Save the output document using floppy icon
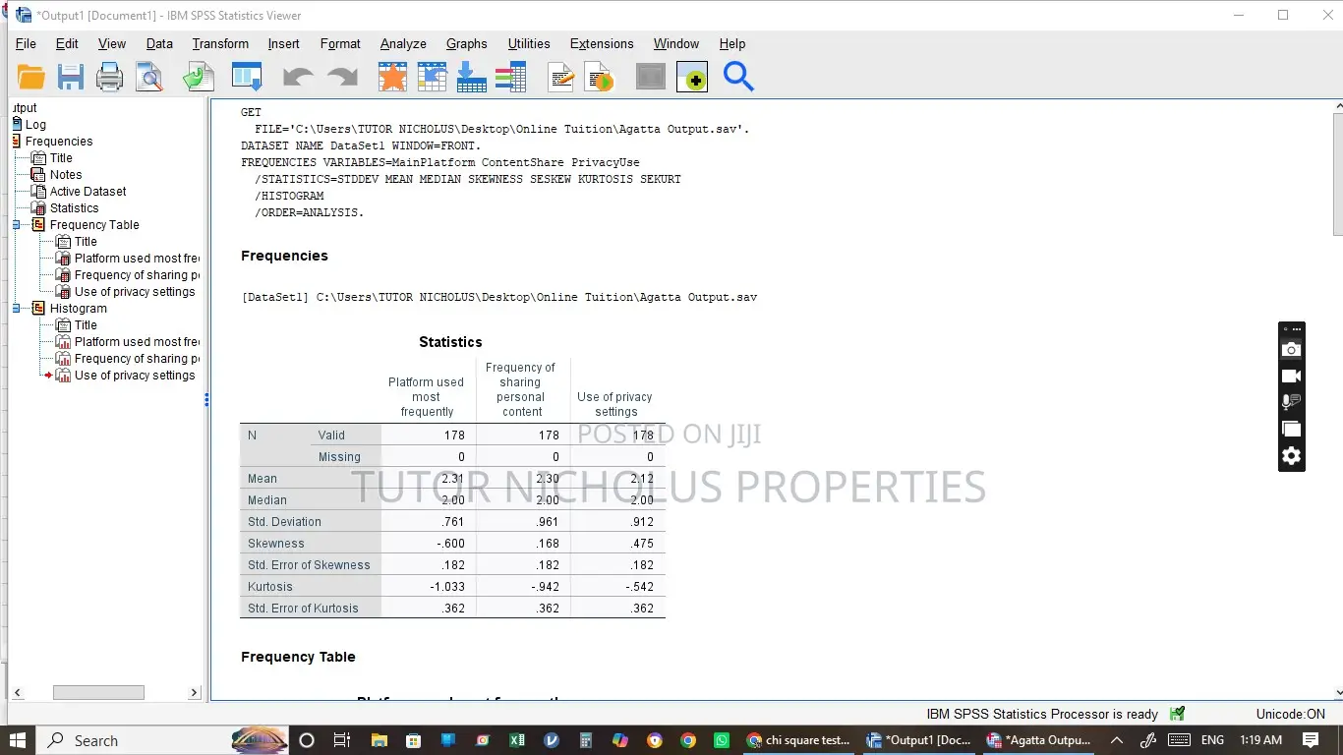This screenshot has width=1343, height=755. (x=71, y=77)
